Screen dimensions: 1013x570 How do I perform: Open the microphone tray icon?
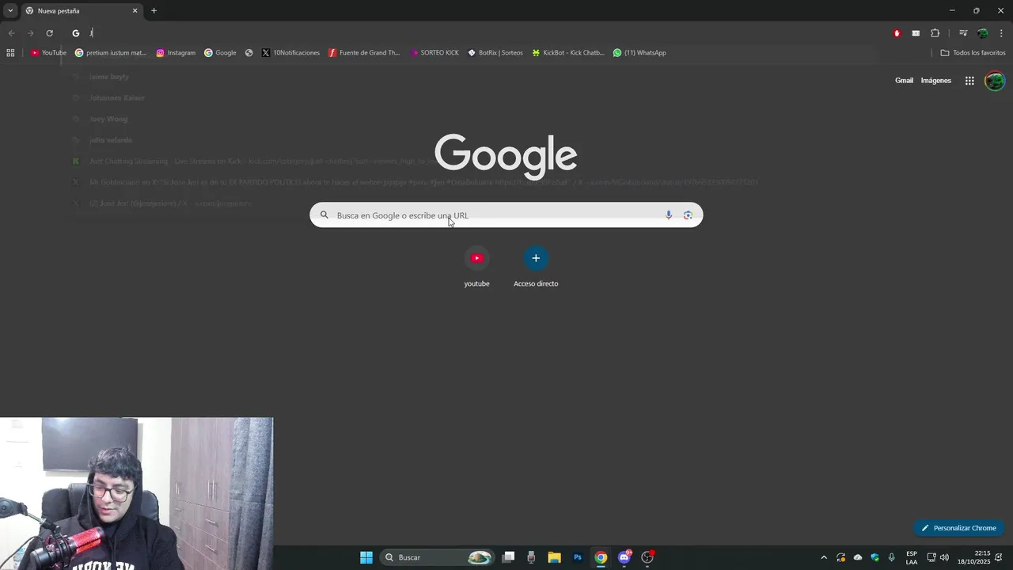tap(892, 557)
